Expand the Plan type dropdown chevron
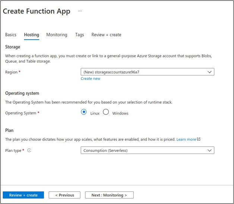The height and width of the screenshot is (204, 234). tap(209, 150)
